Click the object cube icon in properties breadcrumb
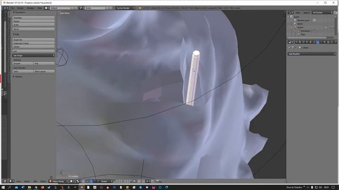The height and width of the screenshot is (190, 339). pyautogui.click(x=300, y=47)
